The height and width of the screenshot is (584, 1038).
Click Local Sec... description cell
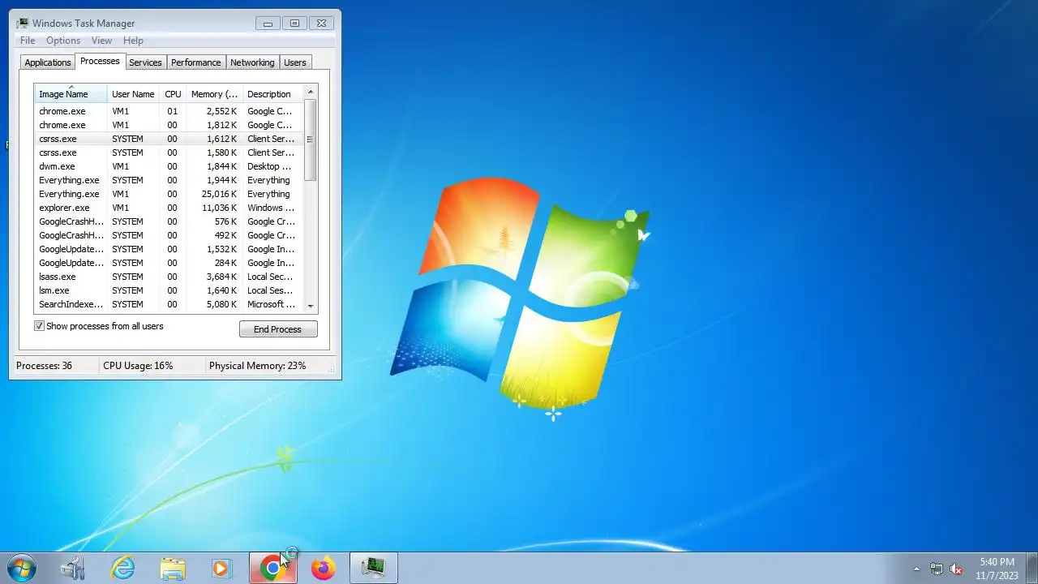[x=271, y=277]
